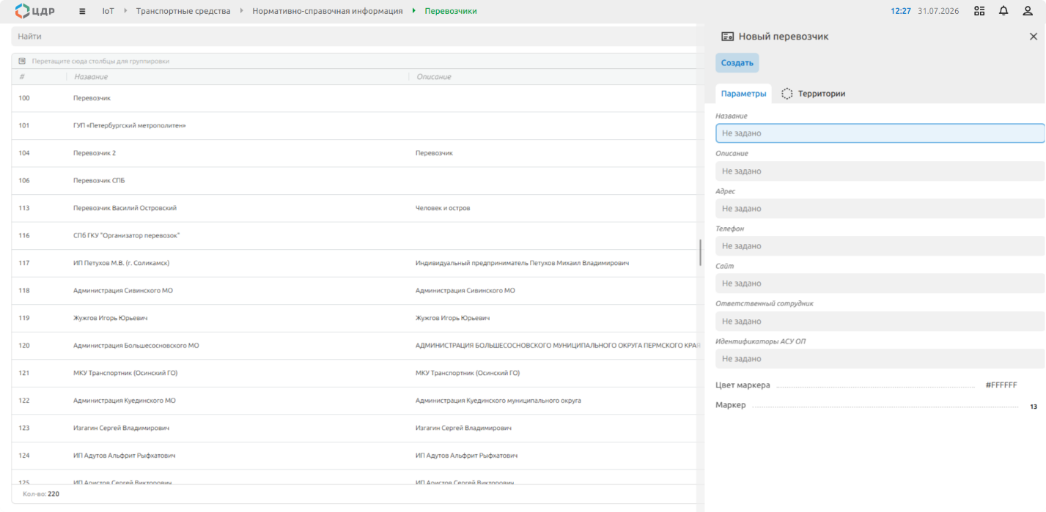Click the table vertical scrollbar

pyautogui.click(x=700, y=253)
